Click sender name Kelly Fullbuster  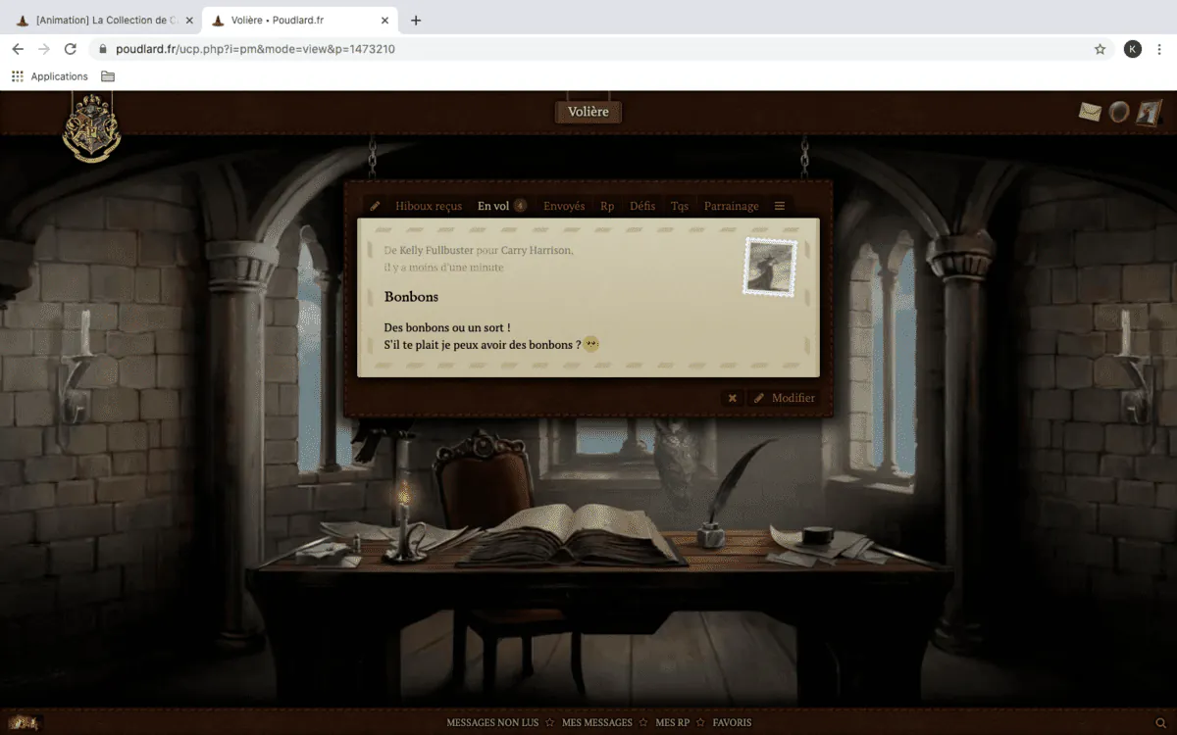click(x=435, y=250)
